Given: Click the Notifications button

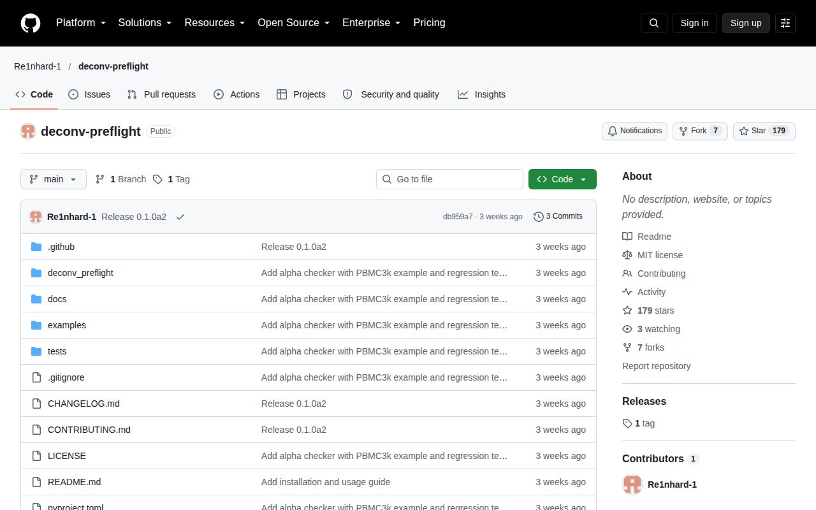Looking at the screenshot, I should click(x=634, y=131).
